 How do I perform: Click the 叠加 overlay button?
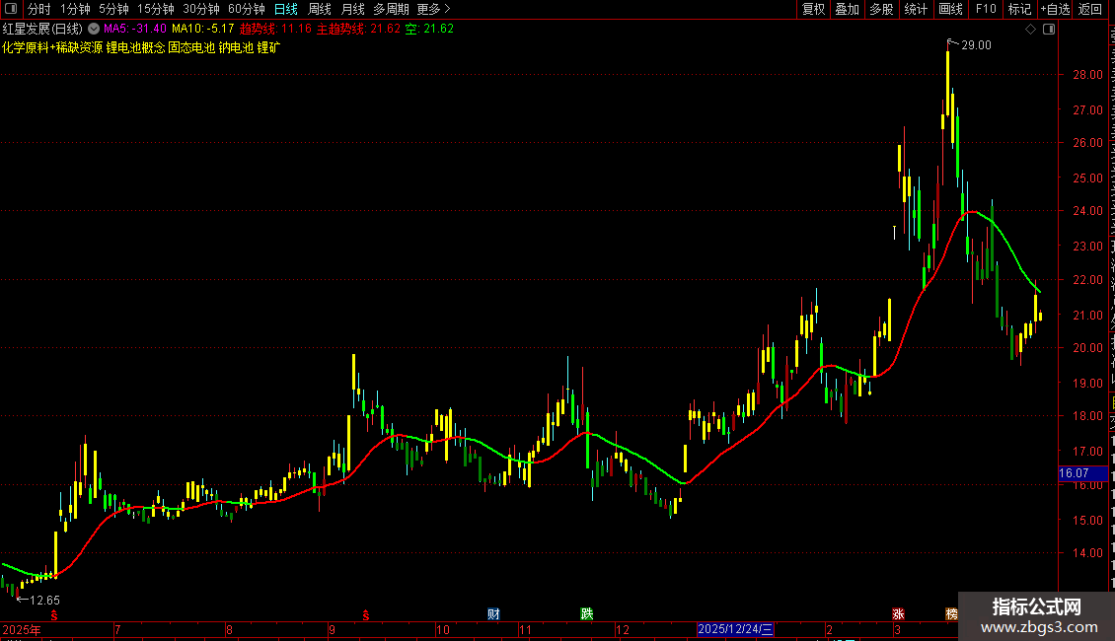point(847,9)
